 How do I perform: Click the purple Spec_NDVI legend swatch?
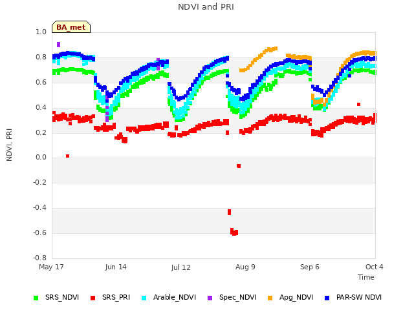point(210,298)
